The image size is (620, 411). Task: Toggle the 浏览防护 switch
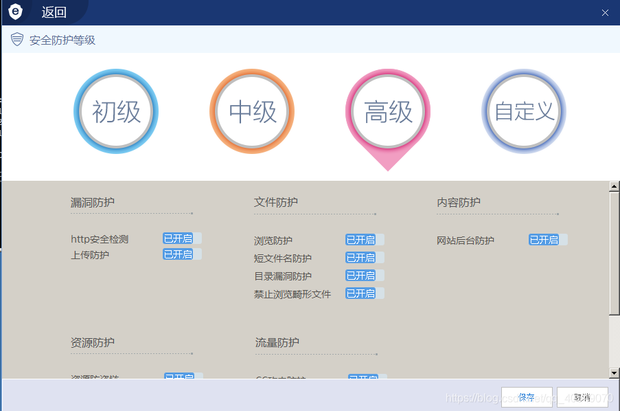click(x=365, y=240)
